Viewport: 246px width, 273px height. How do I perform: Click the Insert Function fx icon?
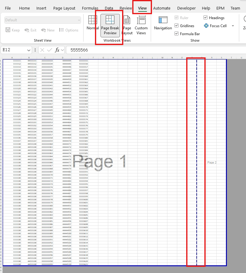pyautogui.click(x=57, y=50)
